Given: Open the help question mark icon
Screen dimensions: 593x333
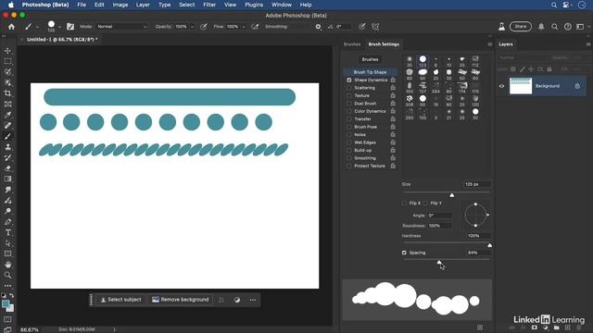Looking at the screenshot, I should click(x=568, y=27).
